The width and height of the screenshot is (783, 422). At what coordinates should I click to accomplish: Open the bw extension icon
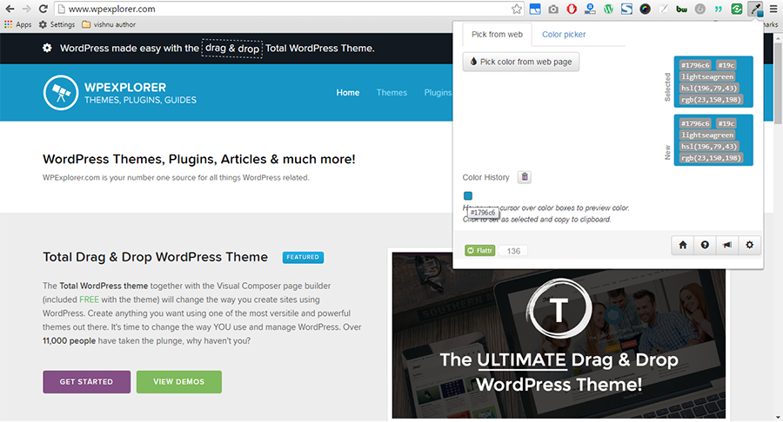pos(681,9)
